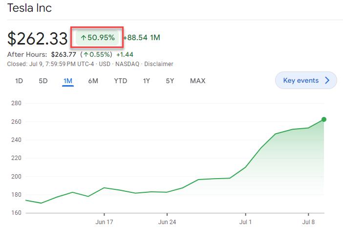Select the 1M time range tab

pyautogui.click(x=68, y=81)
